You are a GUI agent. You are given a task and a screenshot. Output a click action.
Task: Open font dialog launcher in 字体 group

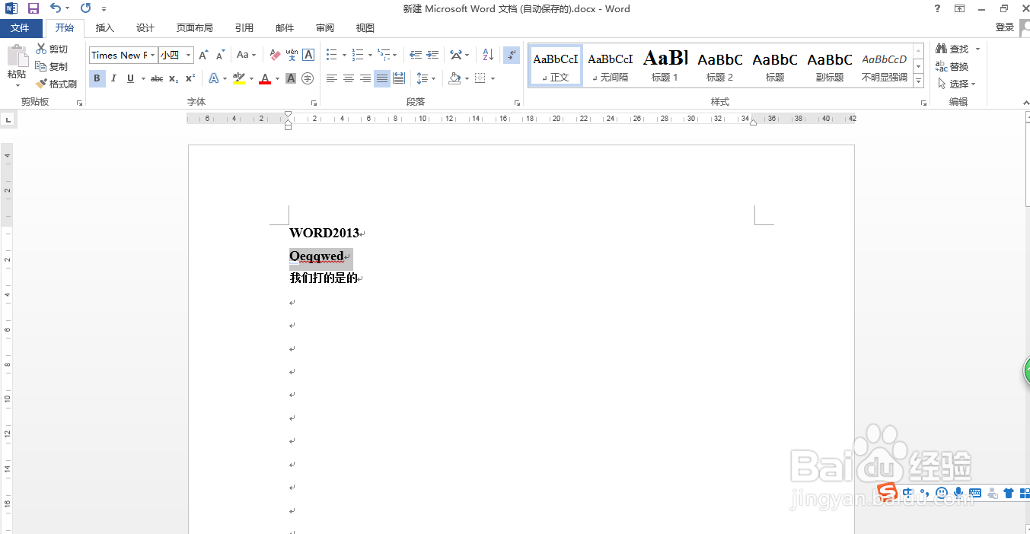click(x=314, y=103)
